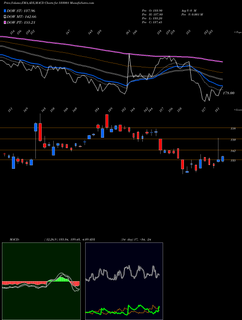
Task: Open the green MACD histogram panel
Action: pos(41,281)
